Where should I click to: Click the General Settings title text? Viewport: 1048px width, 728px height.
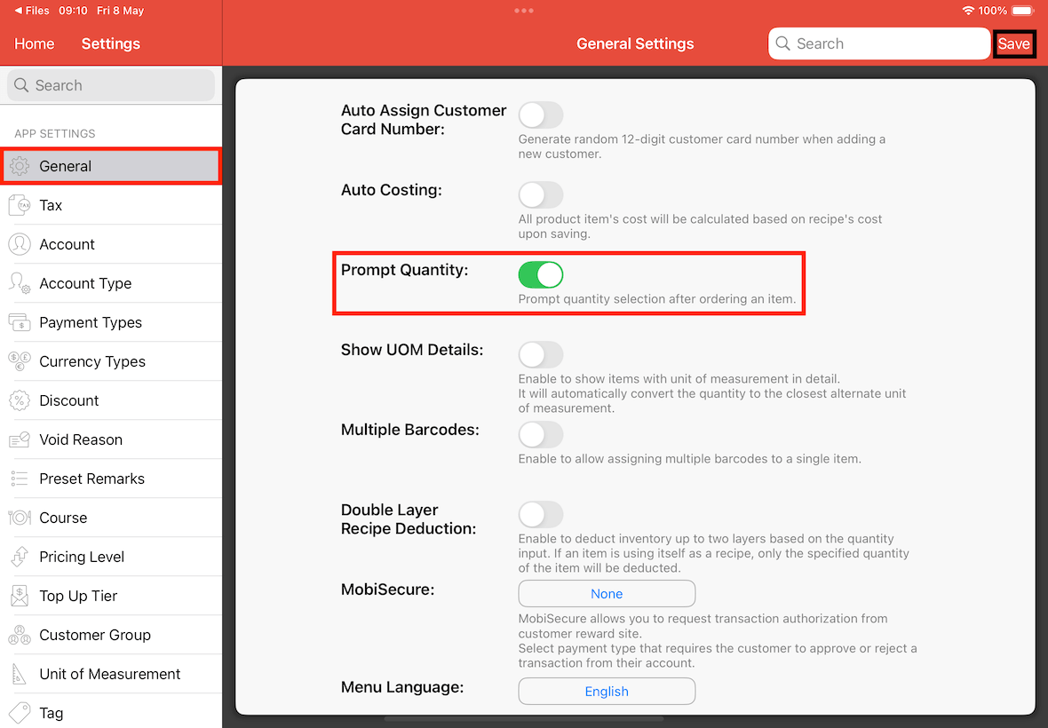635,44
